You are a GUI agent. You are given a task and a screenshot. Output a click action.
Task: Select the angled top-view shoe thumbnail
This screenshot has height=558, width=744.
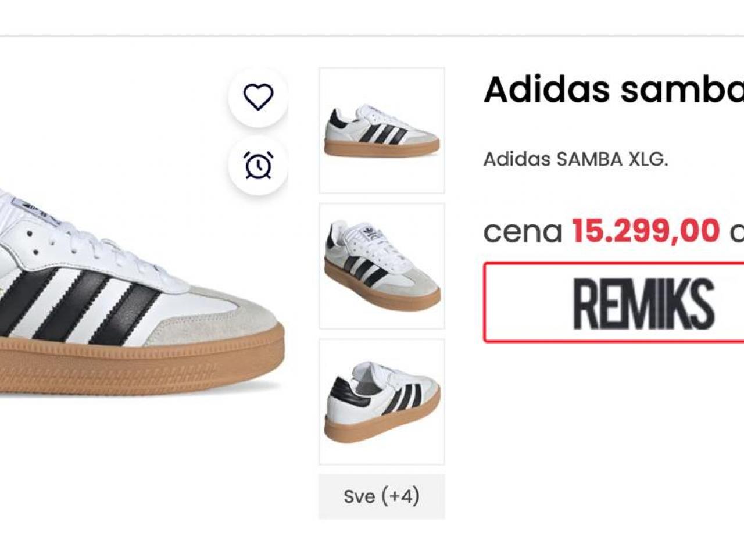click(x=382, y=266)
